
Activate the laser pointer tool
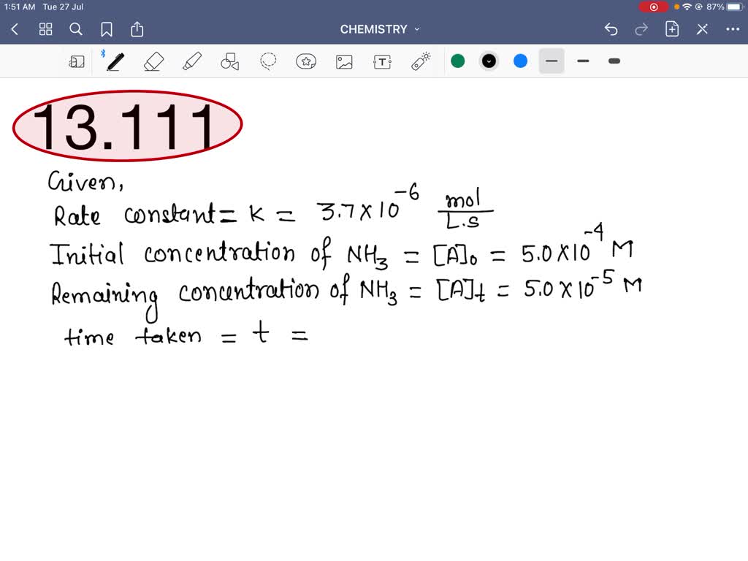click(420, 61)
